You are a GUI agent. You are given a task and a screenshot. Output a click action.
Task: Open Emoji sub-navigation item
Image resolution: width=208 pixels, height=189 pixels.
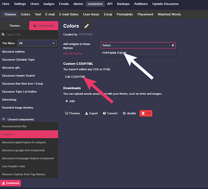[x=108, y=15]
